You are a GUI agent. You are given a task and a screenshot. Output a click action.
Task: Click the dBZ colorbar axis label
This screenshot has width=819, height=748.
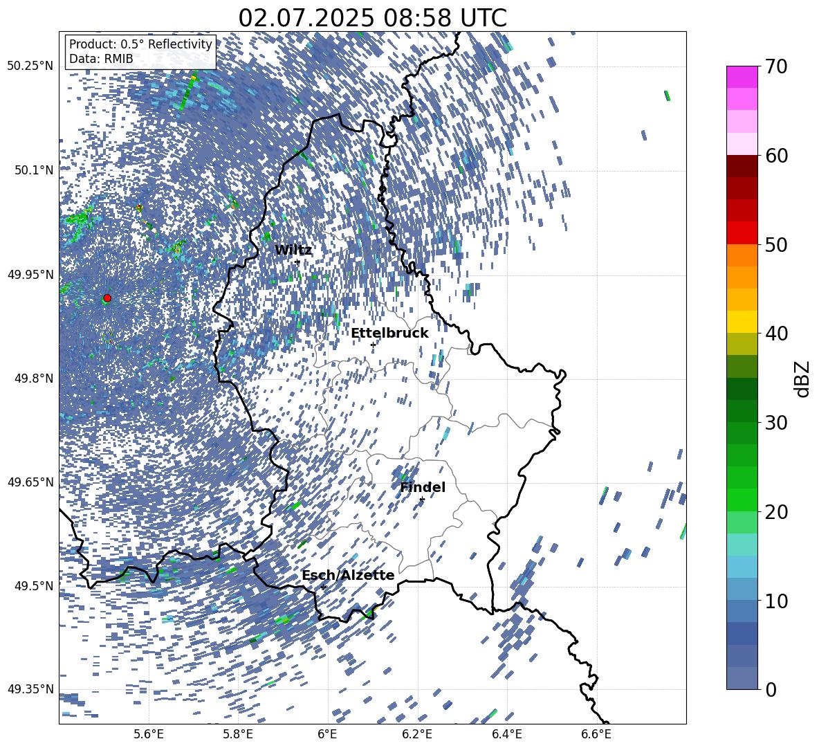[x=802, y=378]
